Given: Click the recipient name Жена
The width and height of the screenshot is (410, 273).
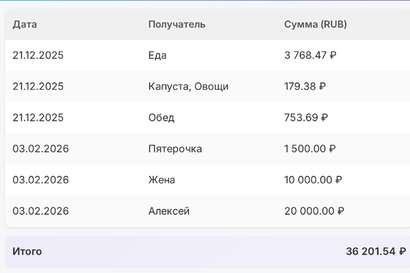Looking at the screenshot, I should (x=160, y=180).
